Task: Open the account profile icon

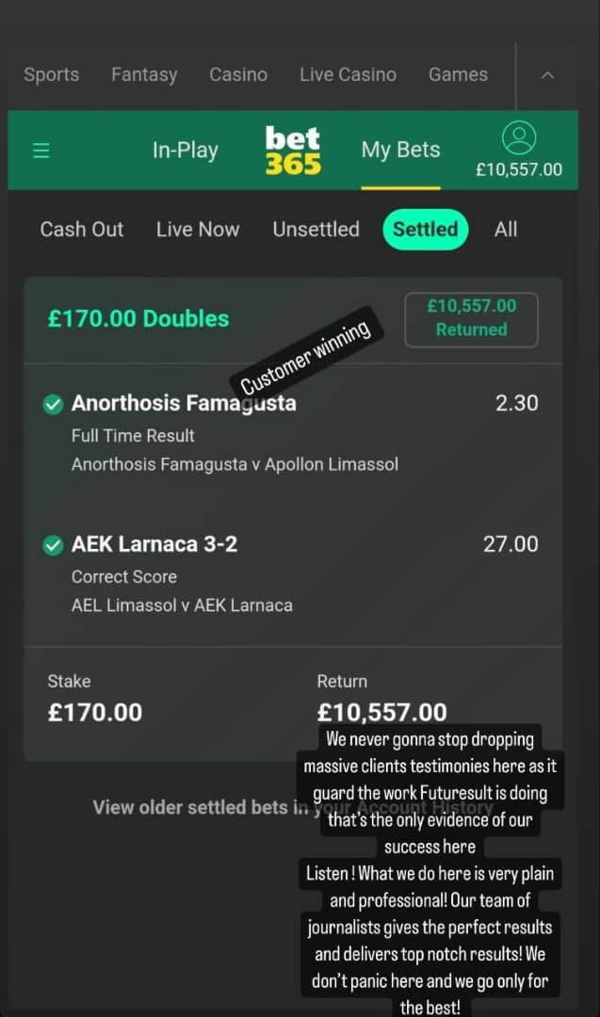Action: [x=519, y=137]
